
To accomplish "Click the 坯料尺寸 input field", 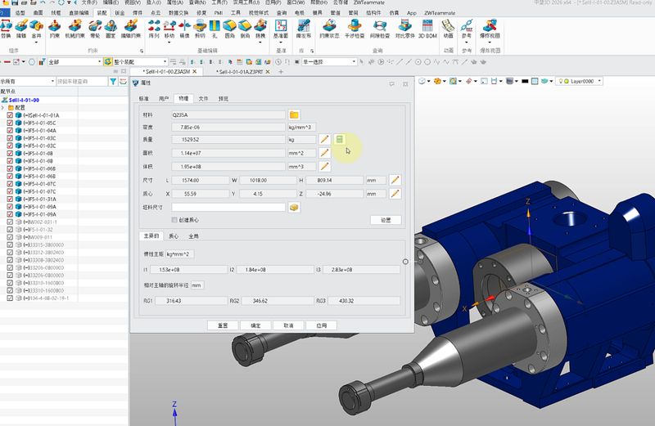I will (x=228, y=208).
